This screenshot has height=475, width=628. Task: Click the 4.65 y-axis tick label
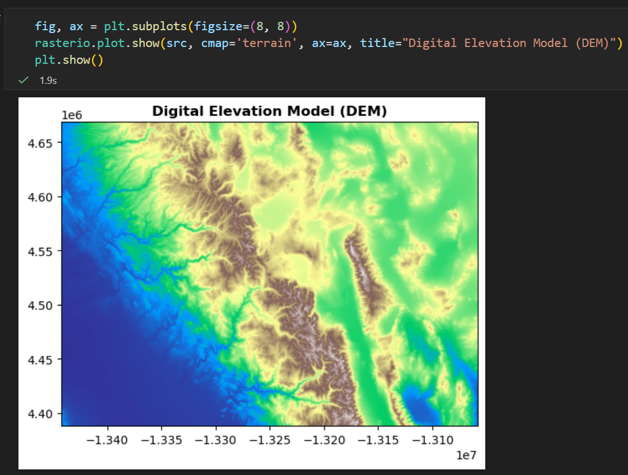coord(40,143)
